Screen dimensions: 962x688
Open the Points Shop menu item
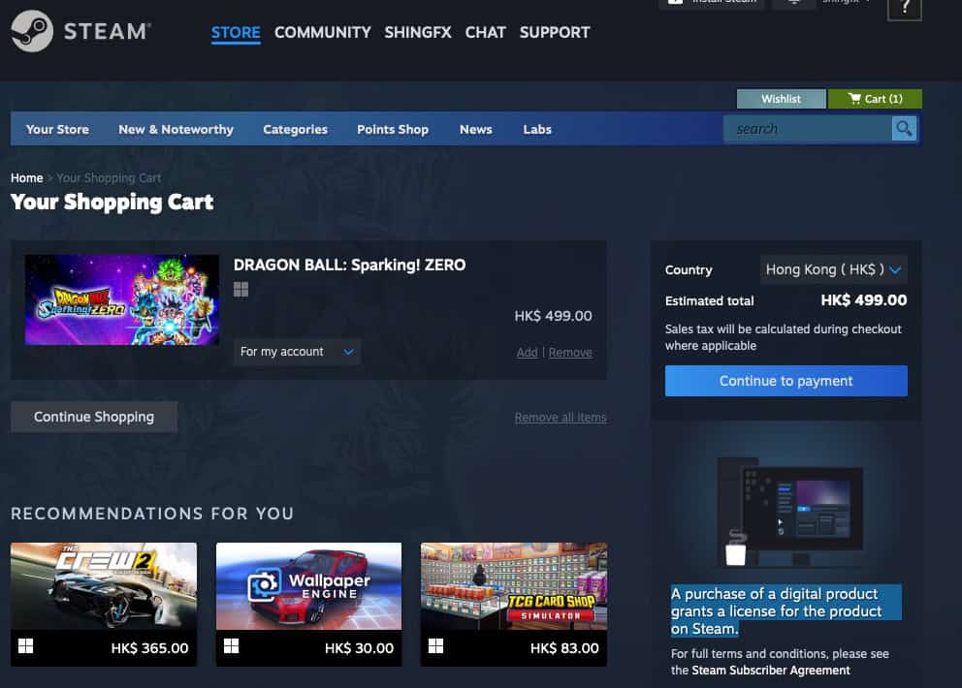click(x=392, y=129)
